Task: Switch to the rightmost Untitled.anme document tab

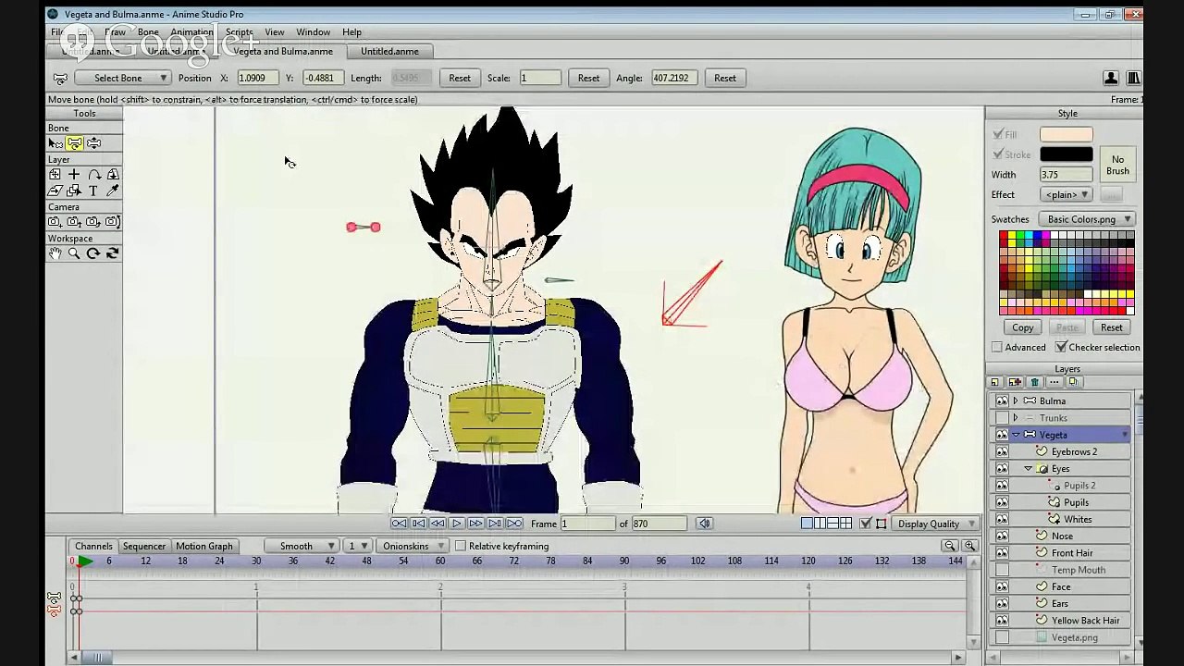Action: (x=389, y=52)
